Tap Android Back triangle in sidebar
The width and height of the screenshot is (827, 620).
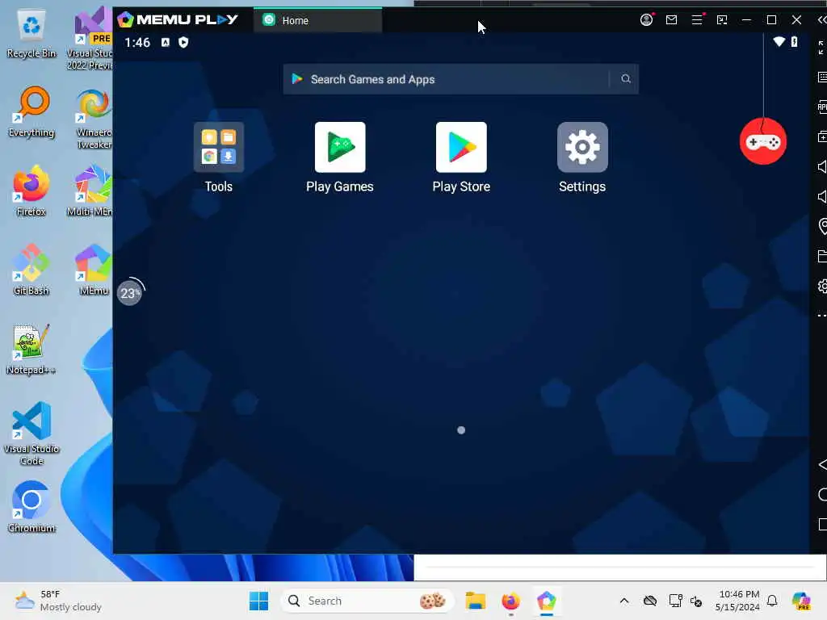coord(821,464)
